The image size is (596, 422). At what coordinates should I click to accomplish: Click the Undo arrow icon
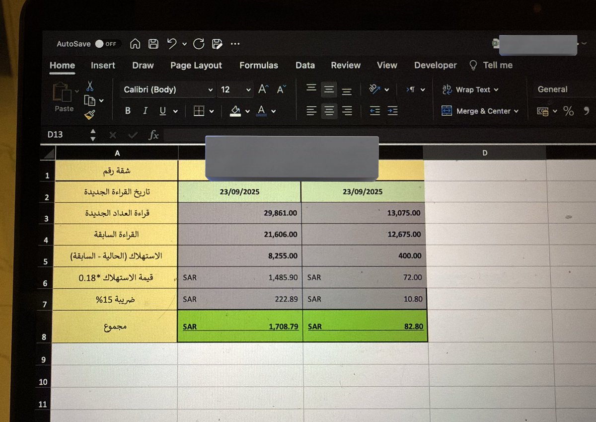point(172,44)
